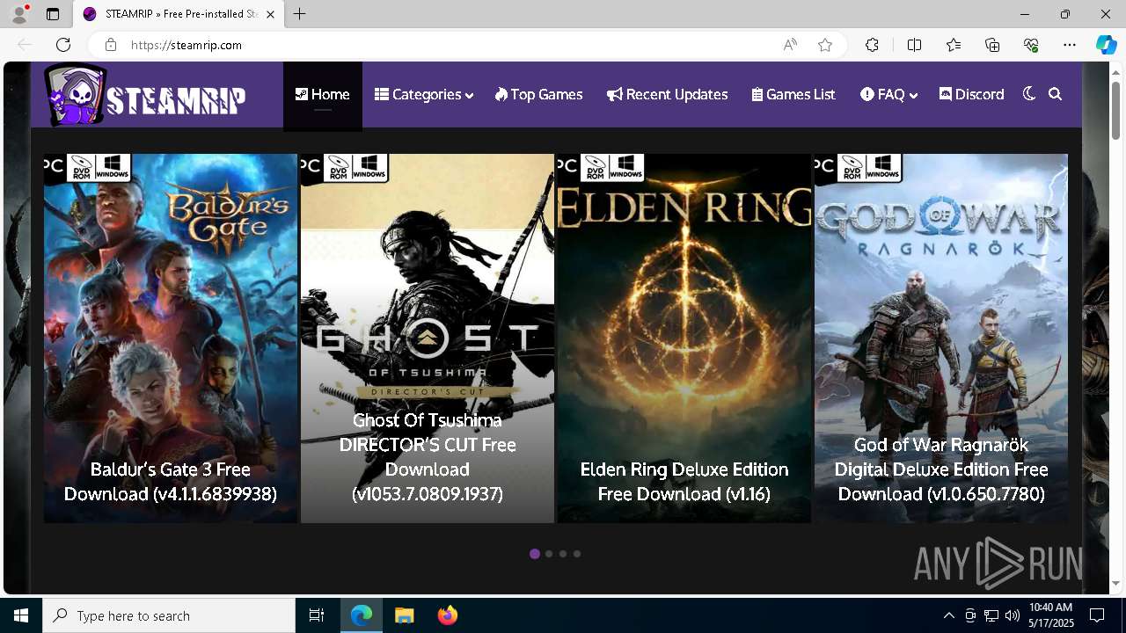Select the second carousel dot
Viewport: 1126px width, 633px height.
pos(549,554)
